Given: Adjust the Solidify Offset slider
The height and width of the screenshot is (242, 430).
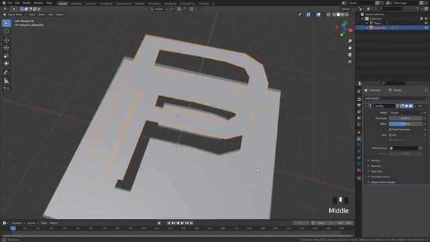Looking at the screenshot, I should coord(406,124).
